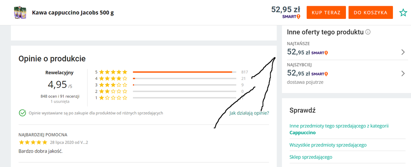411x167 pixels.
Task: Click the five-star review rating
Action: coord(33,142)
